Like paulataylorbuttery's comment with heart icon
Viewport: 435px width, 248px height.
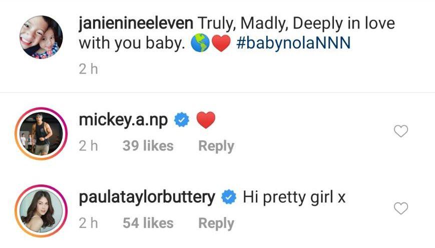coord(401,208)
